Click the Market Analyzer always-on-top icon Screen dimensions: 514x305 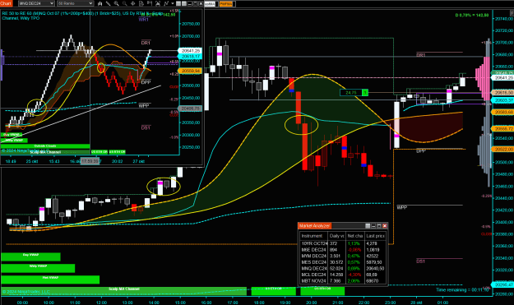tap(368, 226)
